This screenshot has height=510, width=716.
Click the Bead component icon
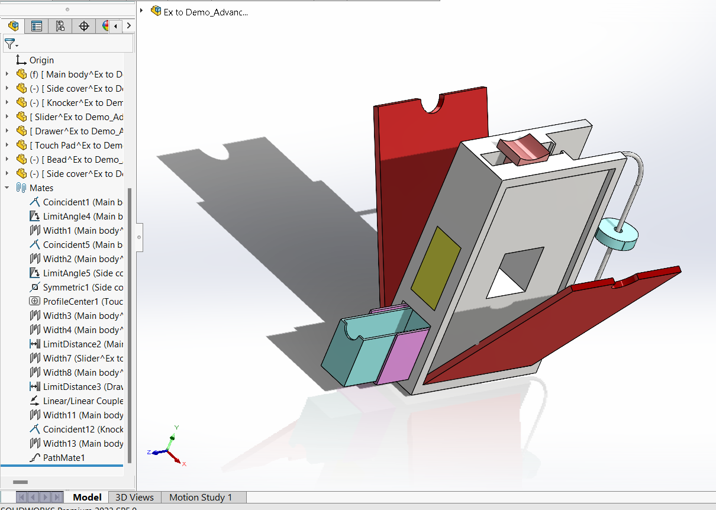(x=21, y=159)
